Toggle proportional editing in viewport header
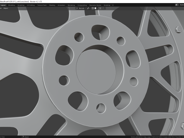 [100, 8]
